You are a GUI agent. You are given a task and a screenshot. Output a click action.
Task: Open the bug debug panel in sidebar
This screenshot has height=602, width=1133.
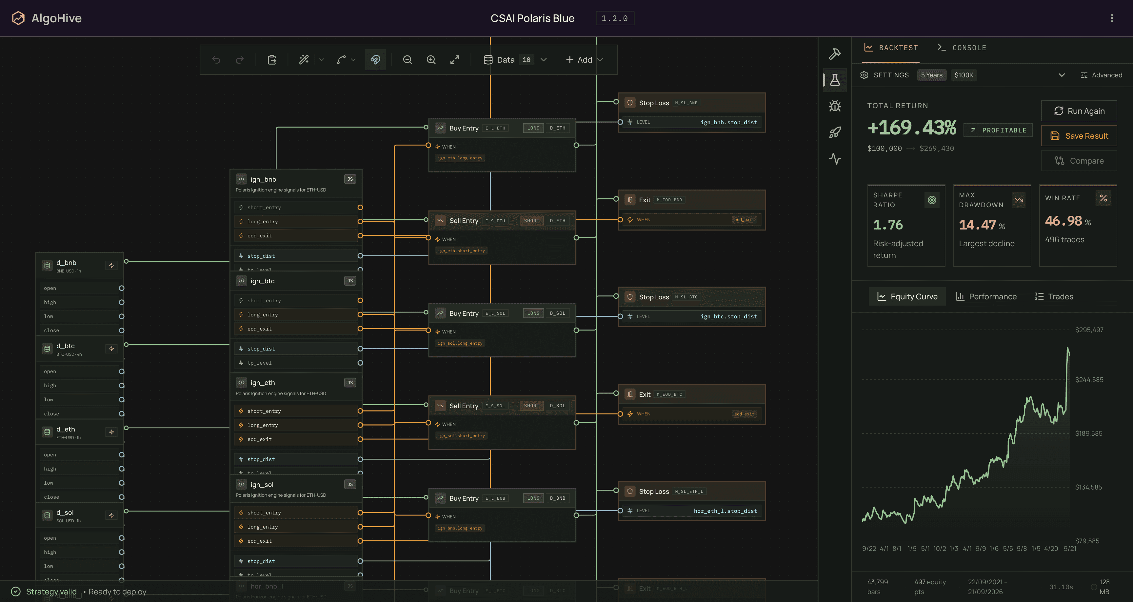point(835,106)
